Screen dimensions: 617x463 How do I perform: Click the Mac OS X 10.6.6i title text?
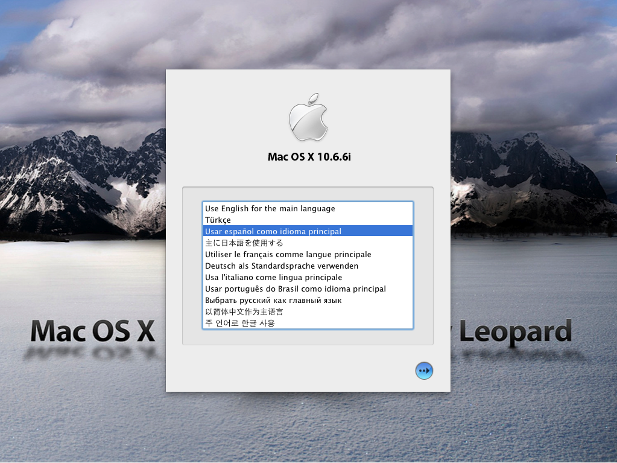[x=309, y=157]
